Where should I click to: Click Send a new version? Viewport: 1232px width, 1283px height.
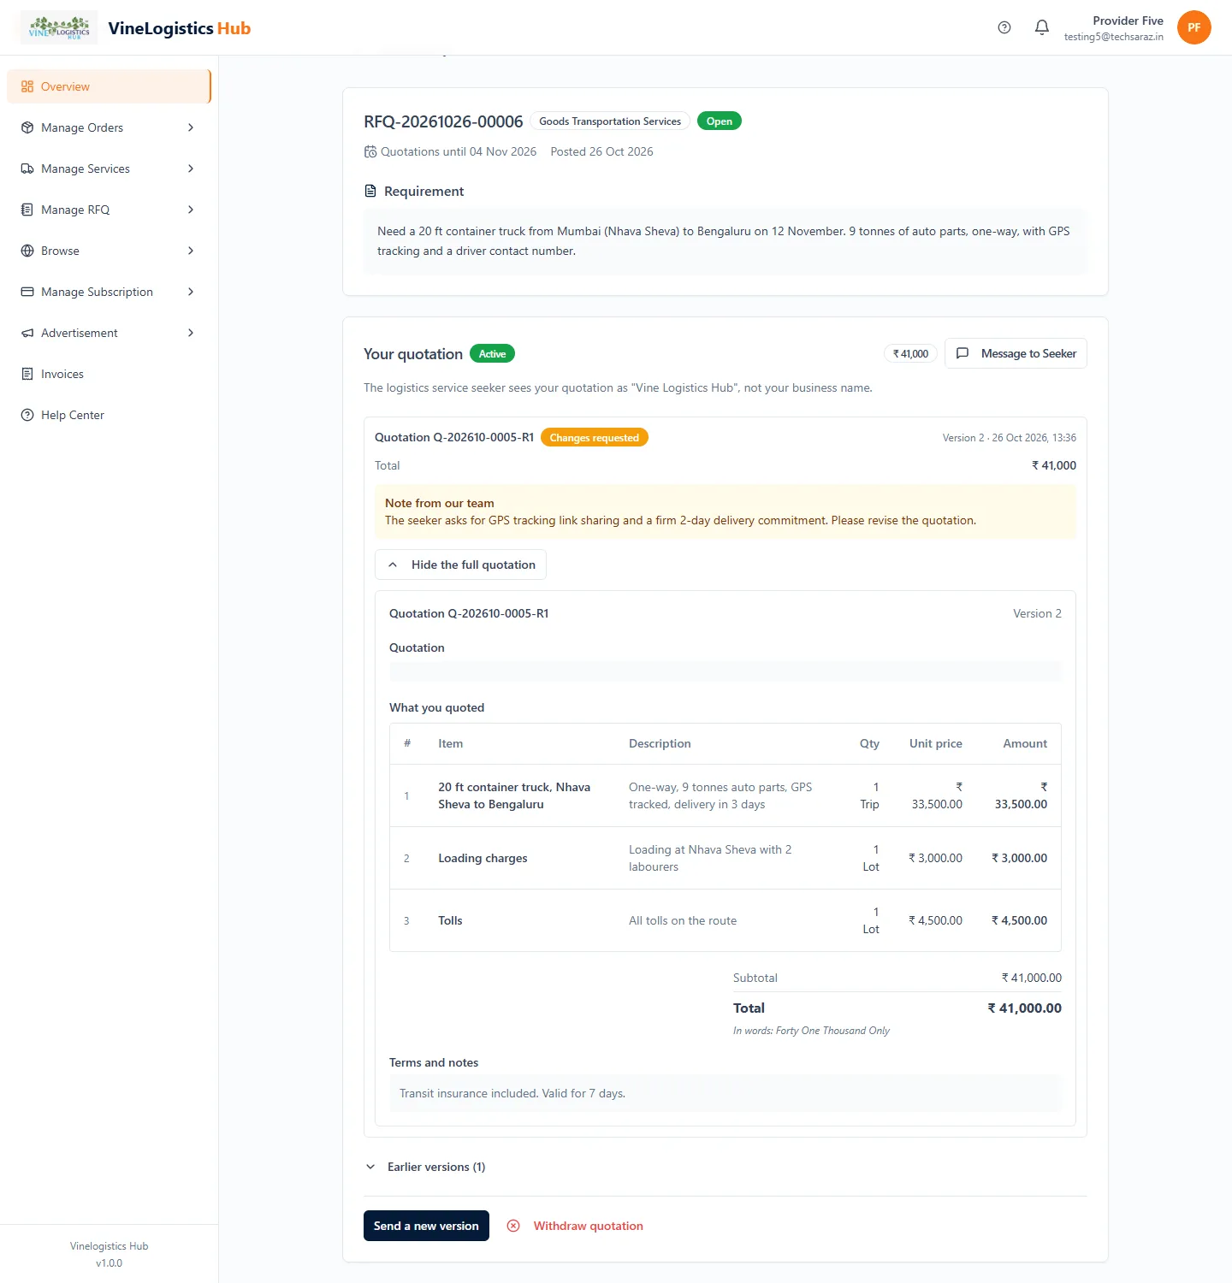(426, 1226)
